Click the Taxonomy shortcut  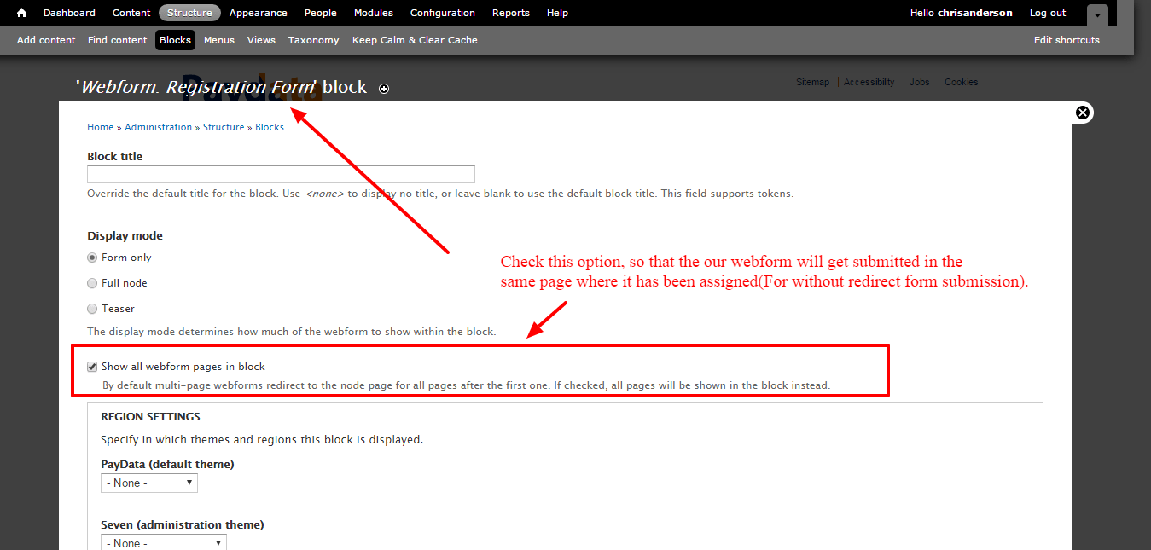point(314,40)
